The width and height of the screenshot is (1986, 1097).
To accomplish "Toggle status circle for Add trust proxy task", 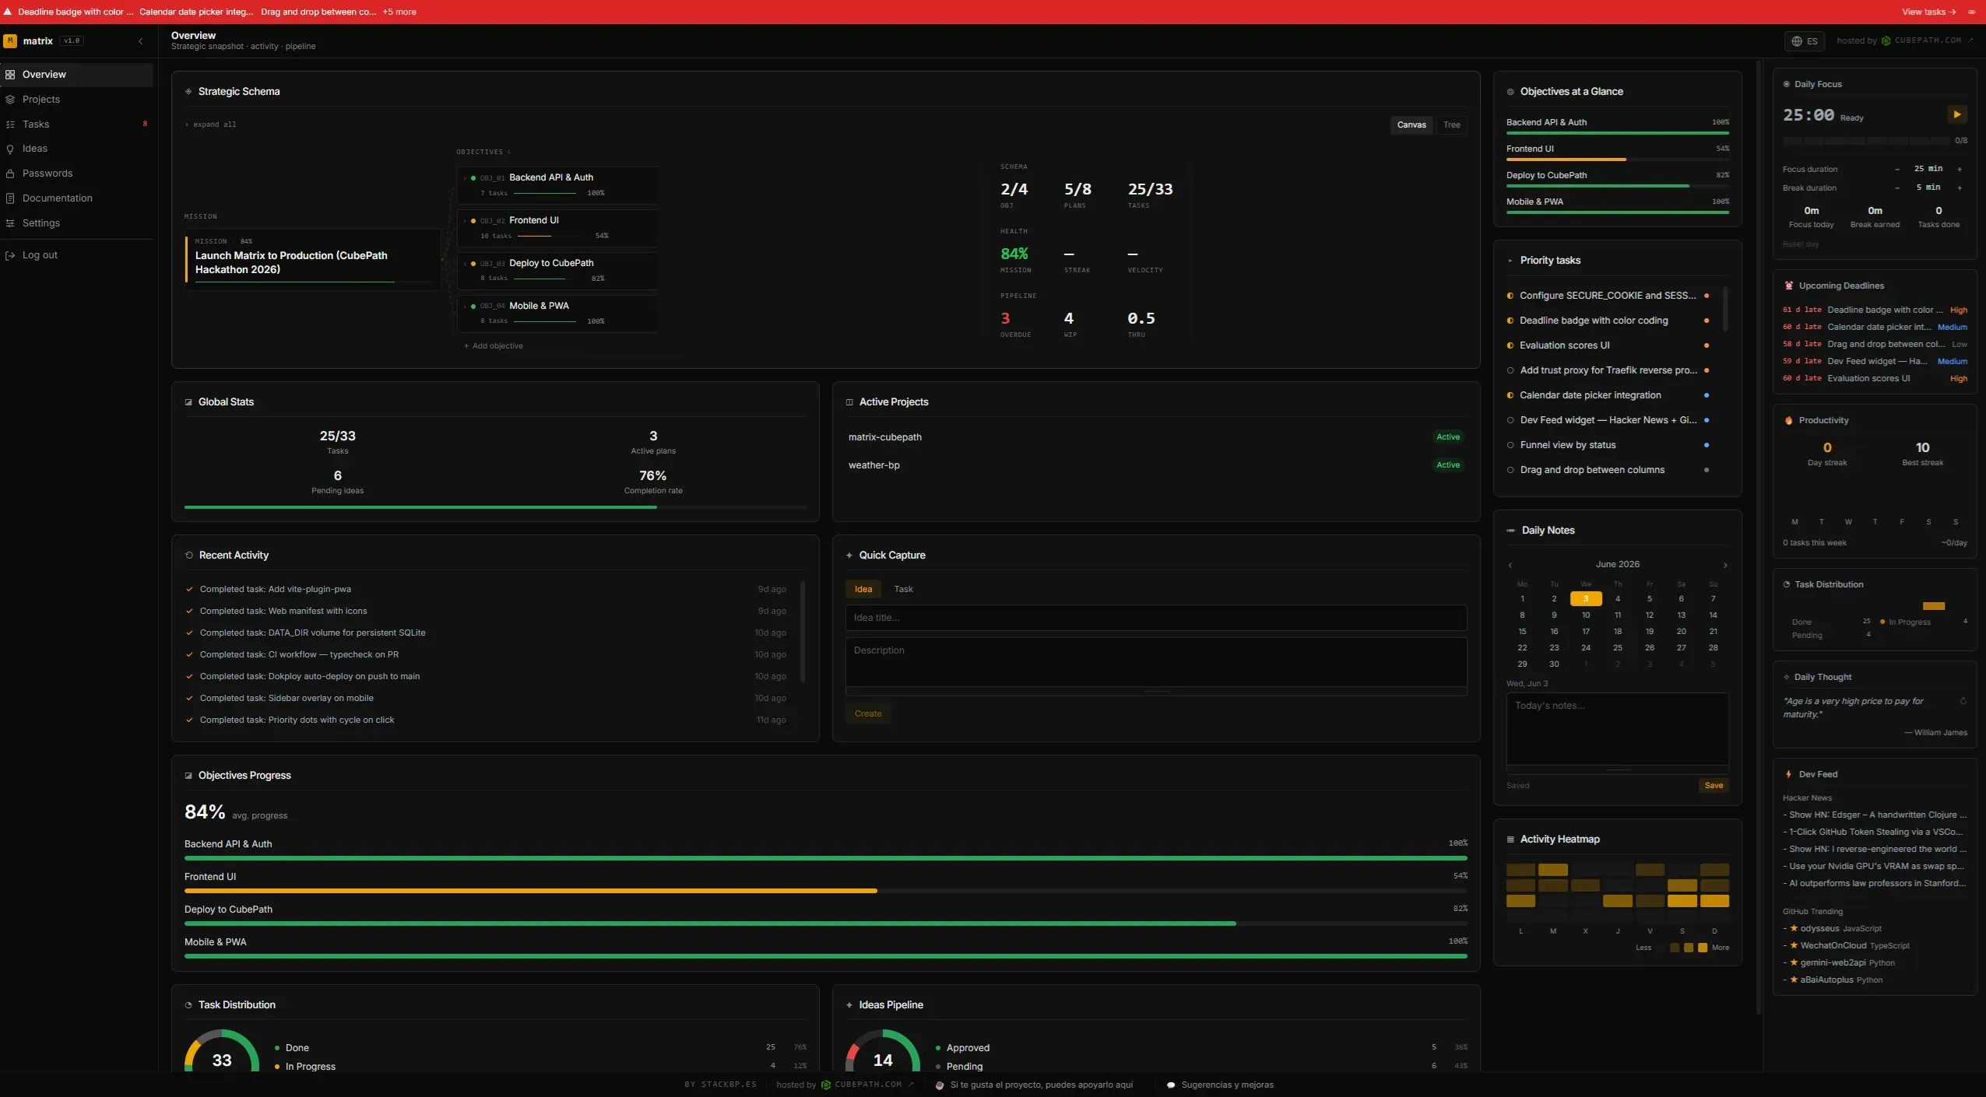I will point(1510,370).
